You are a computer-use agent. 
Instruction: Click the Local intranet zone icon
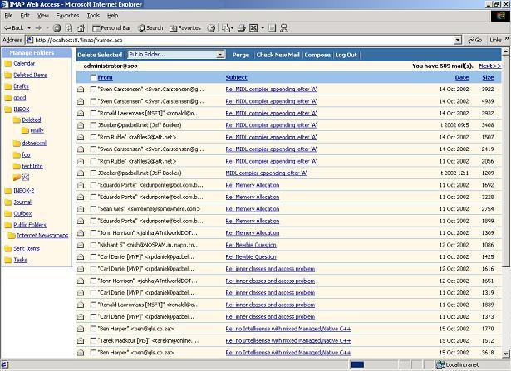pos(440,364)
